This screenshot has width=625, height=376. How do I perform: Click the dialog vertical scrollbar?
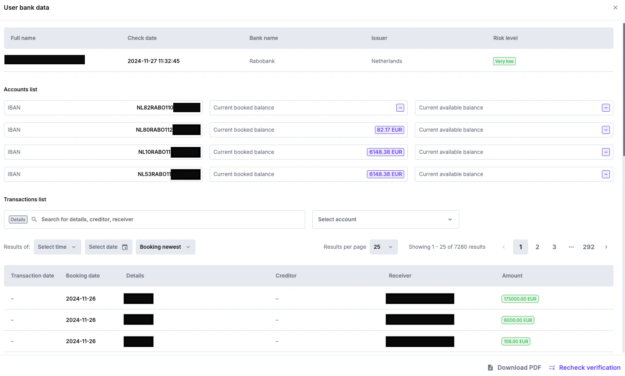tap(623, 89)
